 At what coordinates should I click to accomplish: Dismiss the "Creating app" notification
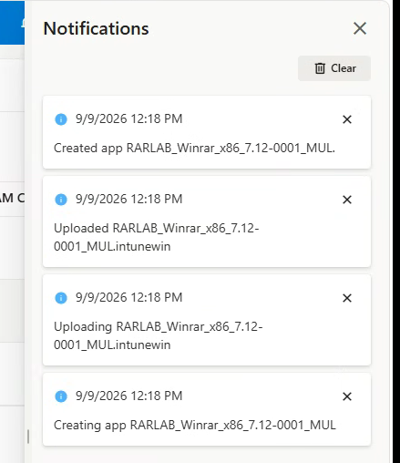point(347,396)
